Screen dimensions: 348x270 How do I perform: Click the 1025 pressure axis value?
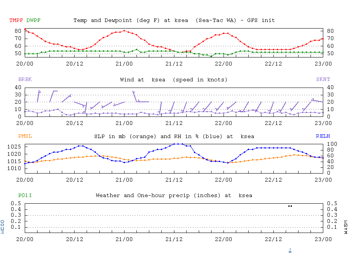pos(14,147)
